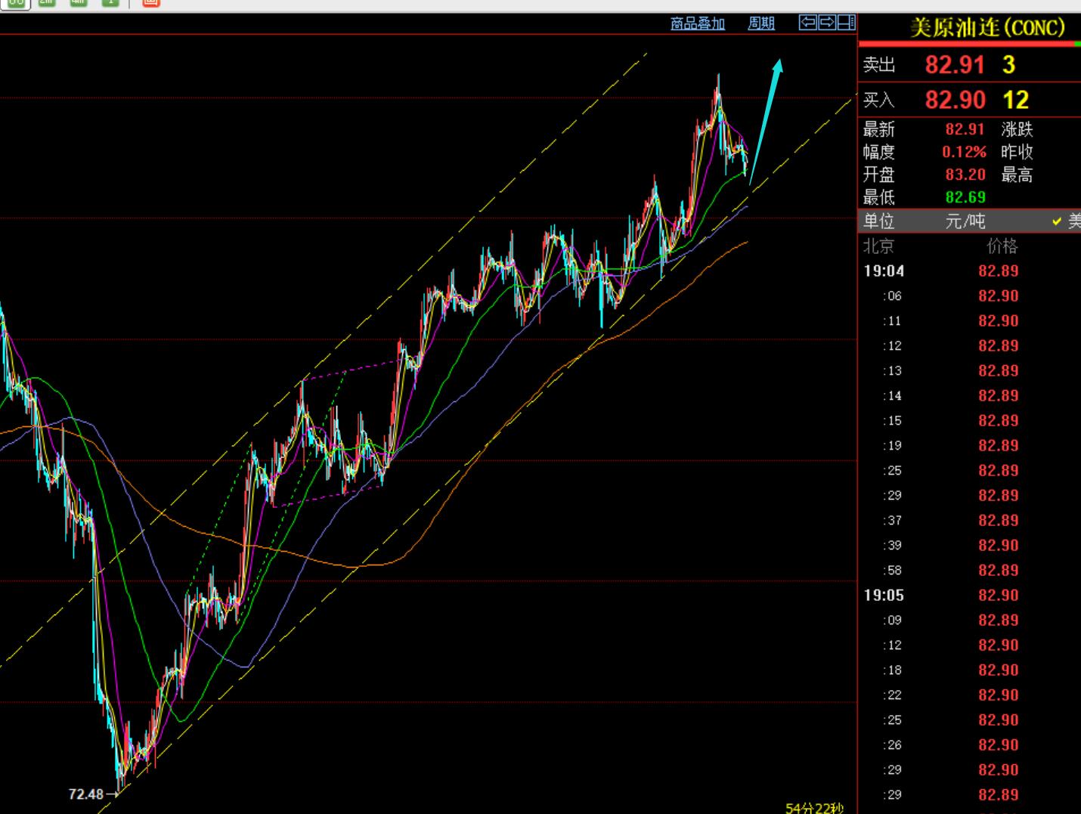Select the :39 tick row
The image size is (1081, 814).
(x=969, y=545)
